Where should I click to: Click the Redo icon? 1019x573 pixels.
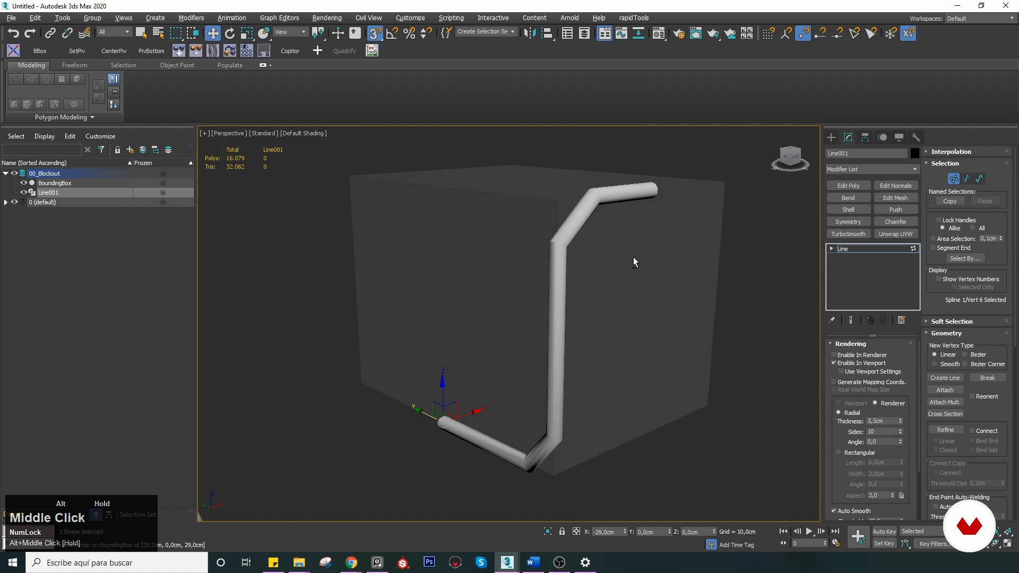(30, 33)
